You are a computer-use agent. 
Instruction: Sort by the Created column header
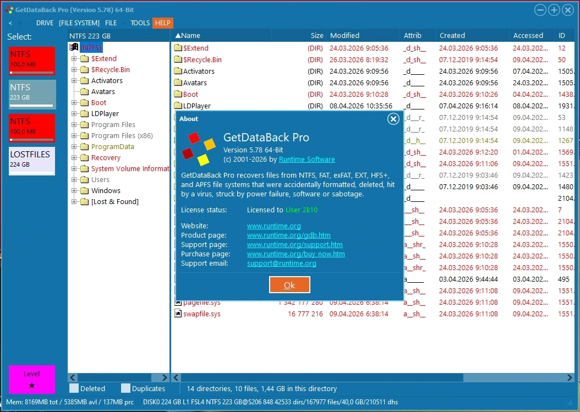click(x=472, y=36)
